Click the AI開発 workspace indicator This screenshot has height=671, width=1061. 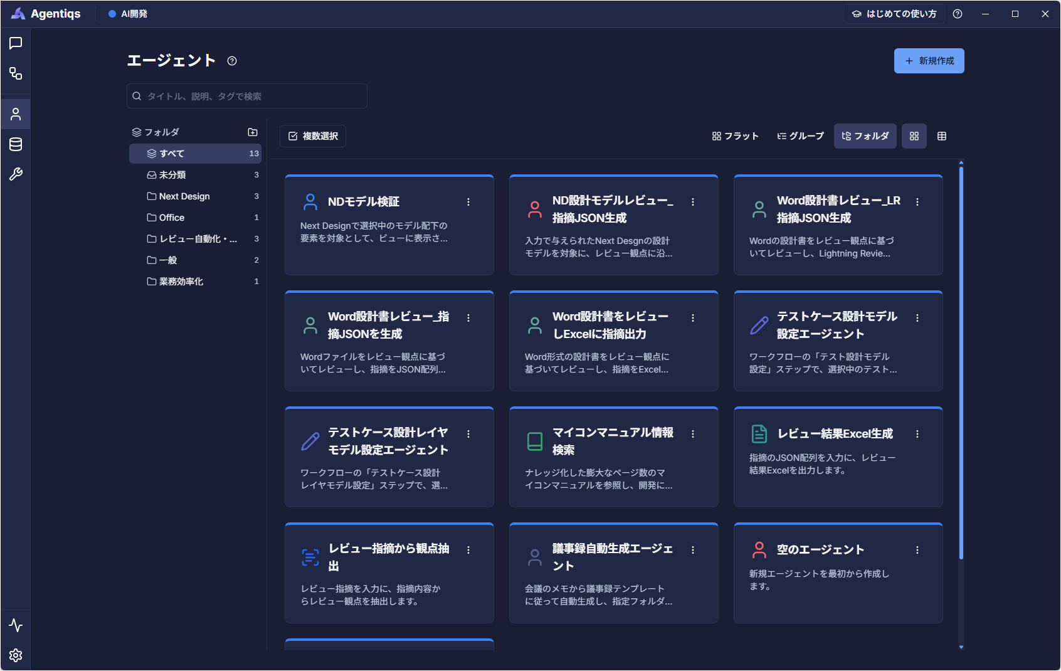coord(128,14)
